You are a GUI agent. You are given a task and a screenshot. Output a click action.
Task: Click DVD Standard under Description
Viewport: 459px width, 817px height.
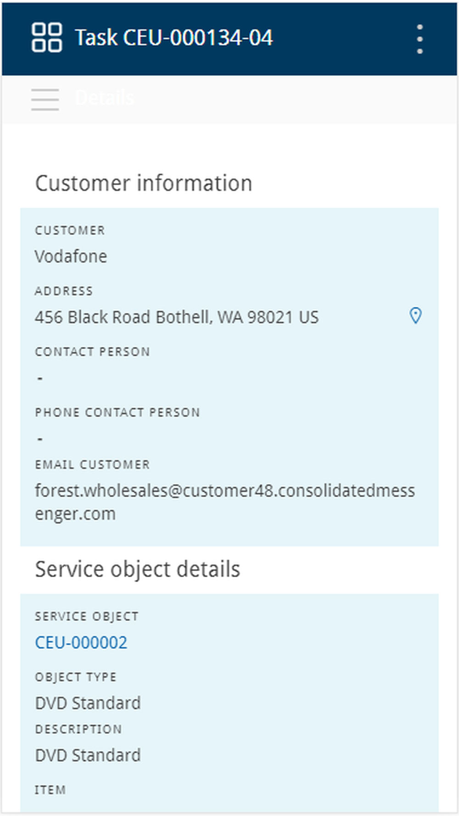point(88,755)
